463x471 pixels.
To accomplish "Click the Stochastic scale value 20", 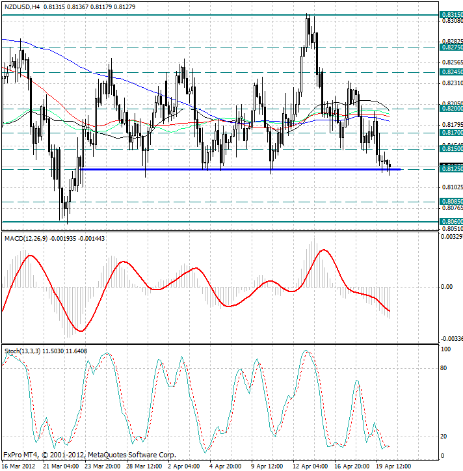I will point(443,437).
